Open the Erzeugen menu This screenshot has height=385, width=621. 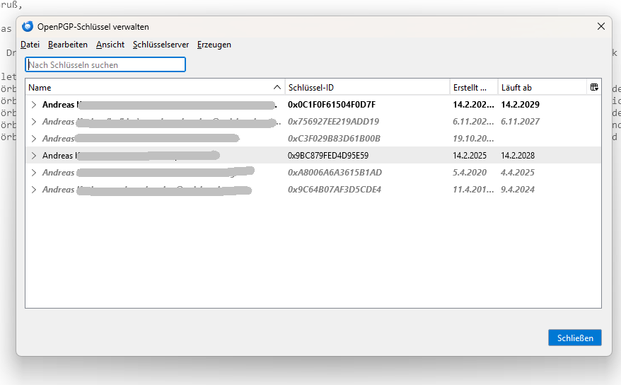[214, 45]
